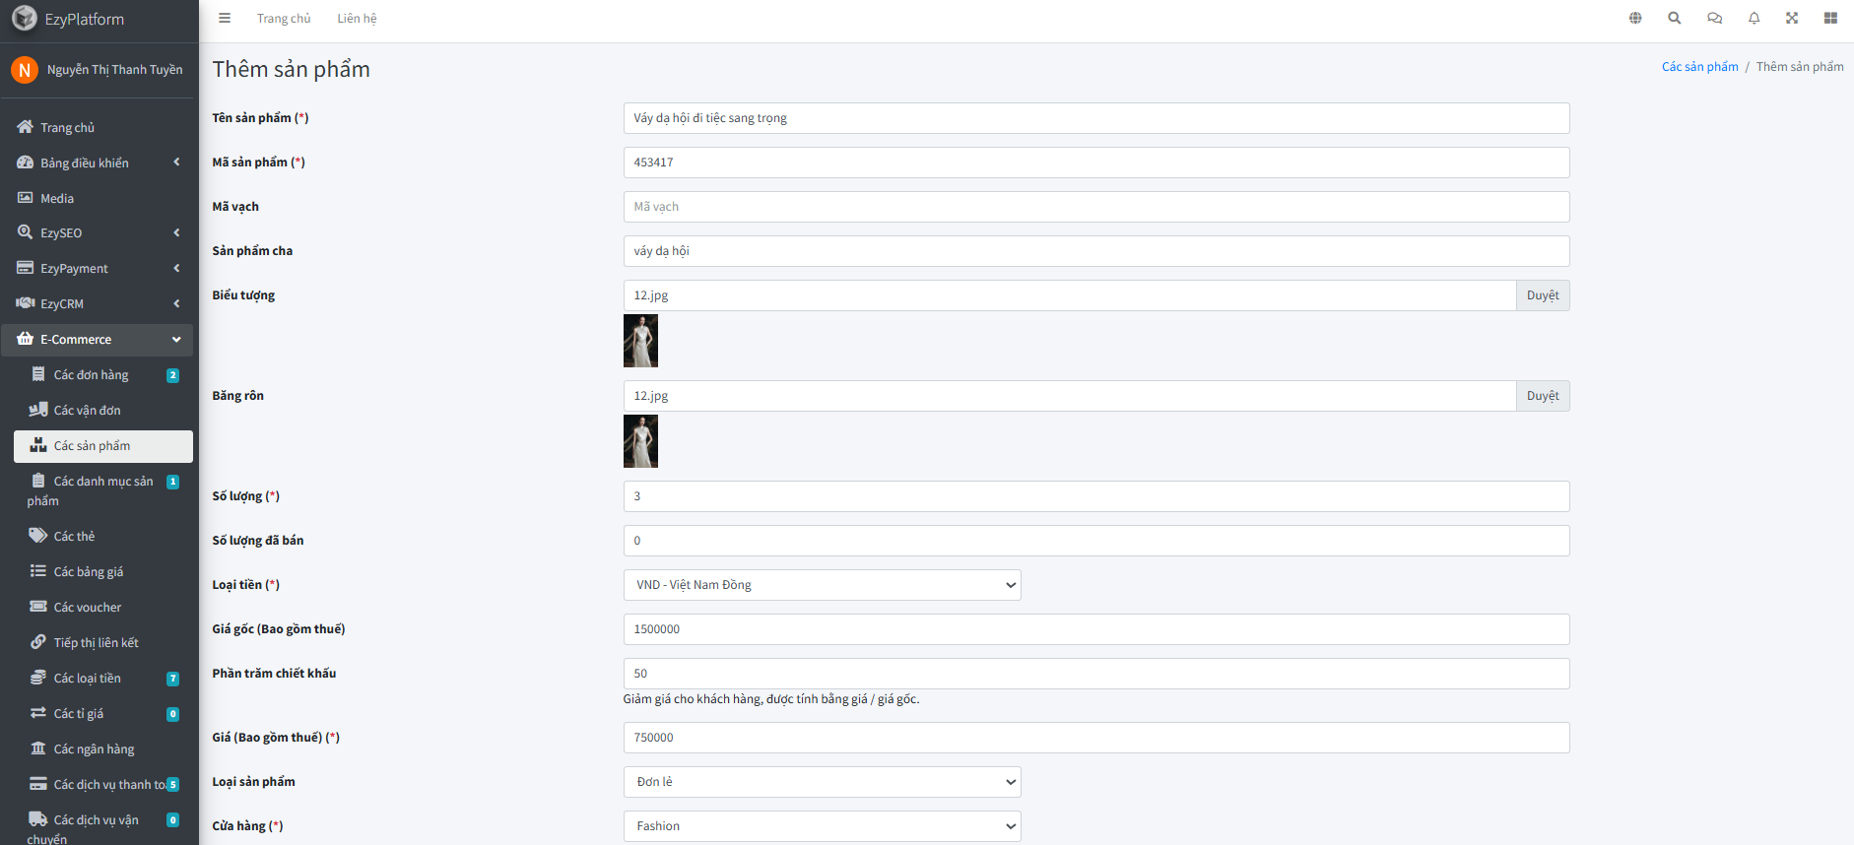
Task: Click Duyệt button for Băng rôn
Action: [x=1542, y=396]
